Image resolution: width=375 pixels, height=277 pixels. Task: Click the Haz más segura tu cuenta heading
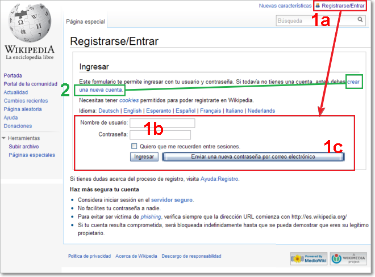[105, 190]
